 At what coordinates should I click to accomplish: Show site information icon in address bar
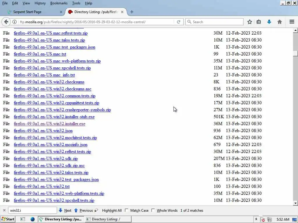coord(15,22)
